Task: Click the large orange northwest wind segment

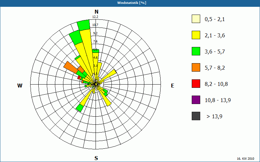Action: [71, 67]
